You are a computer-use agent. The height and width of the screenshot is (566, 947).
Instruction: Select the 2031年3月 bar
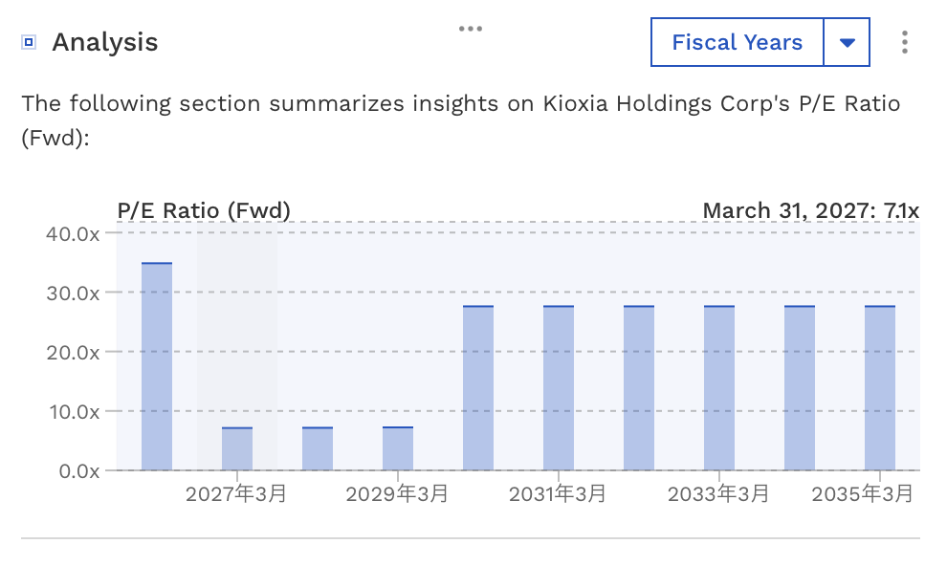(x=559, y=388)
